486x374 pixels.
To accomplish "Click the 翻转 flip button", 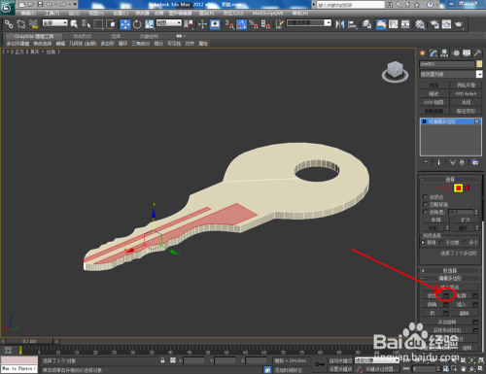I will [465, 313].
